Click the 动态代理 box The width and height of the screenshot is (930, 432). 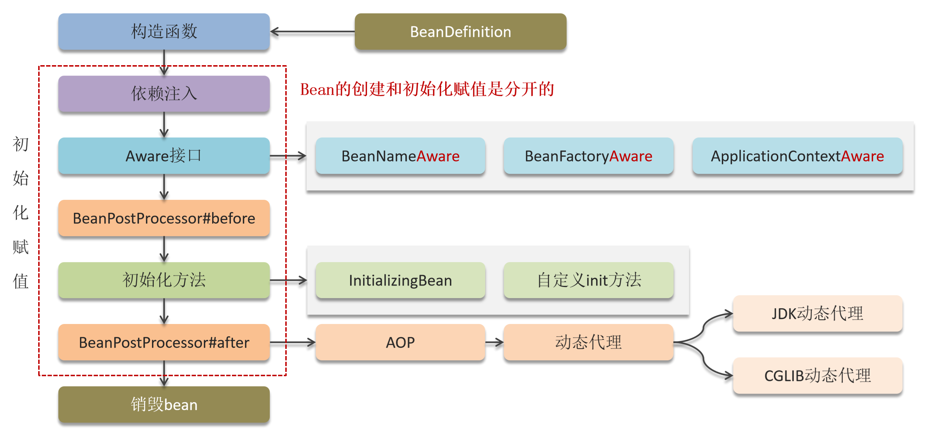589,342
